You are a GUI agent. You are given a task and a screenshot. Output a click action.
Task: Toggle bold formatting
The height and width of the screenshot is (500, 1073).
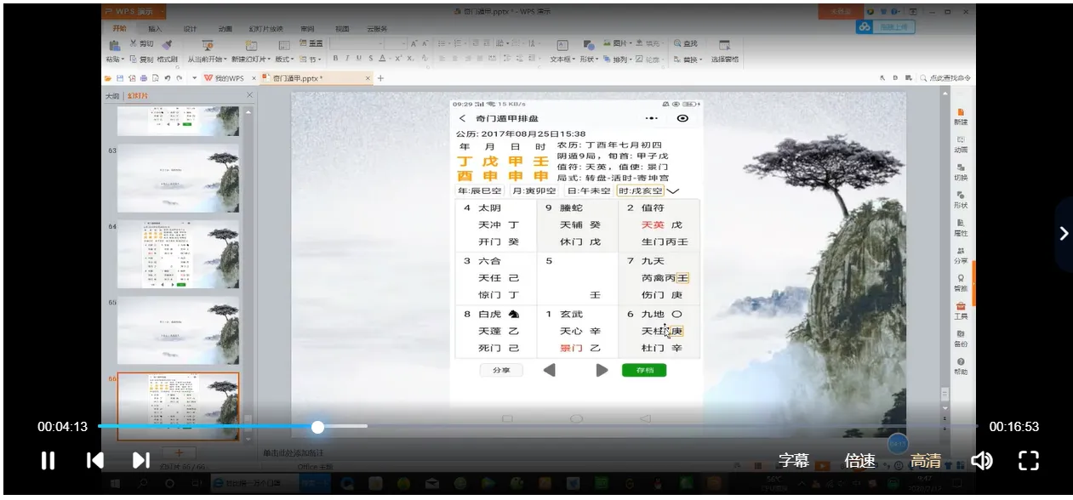click(335, 59)
